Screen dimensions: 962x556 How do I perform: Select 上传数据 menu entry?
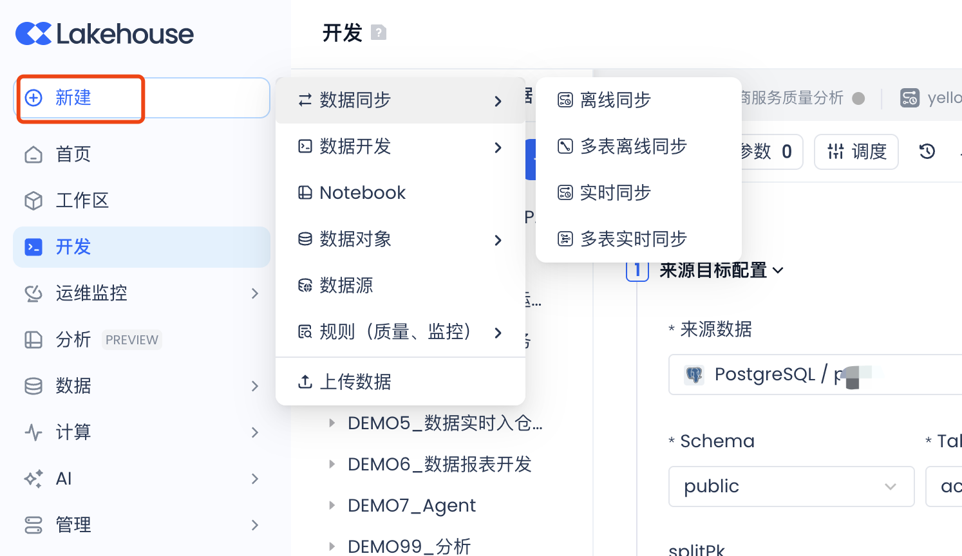click(x=355, y=382)
